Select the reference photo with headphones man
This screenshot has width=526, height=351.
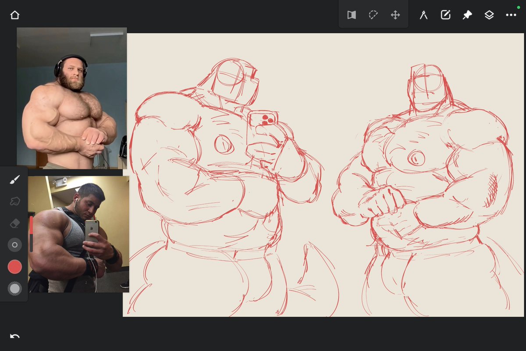coord(72,99)
